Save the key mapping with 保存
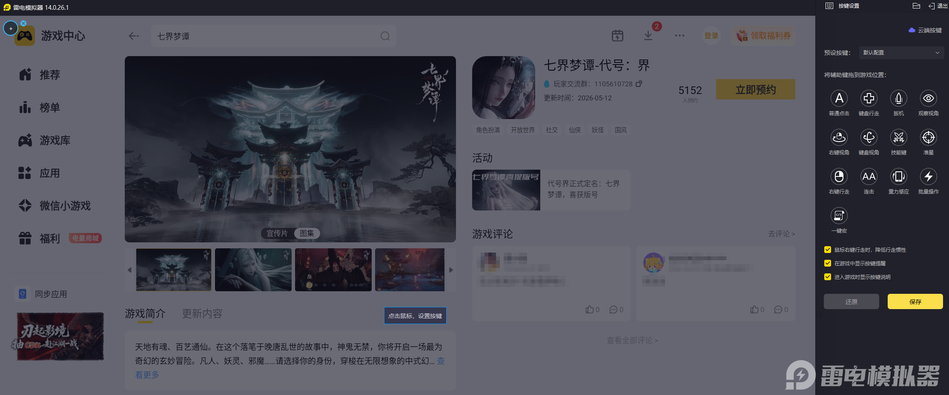Screen dimensions: 949x395 [915, 301]
